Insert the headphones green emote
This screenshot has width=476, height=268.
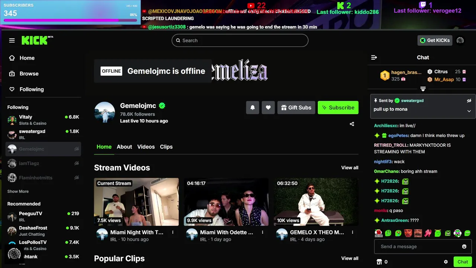point(457,233)
